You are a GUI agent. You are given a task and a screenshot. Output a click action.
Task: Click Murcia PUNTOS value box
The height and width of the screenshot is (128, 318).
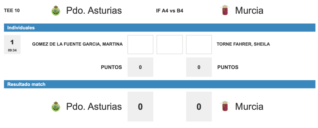click(x=199, y=67)
